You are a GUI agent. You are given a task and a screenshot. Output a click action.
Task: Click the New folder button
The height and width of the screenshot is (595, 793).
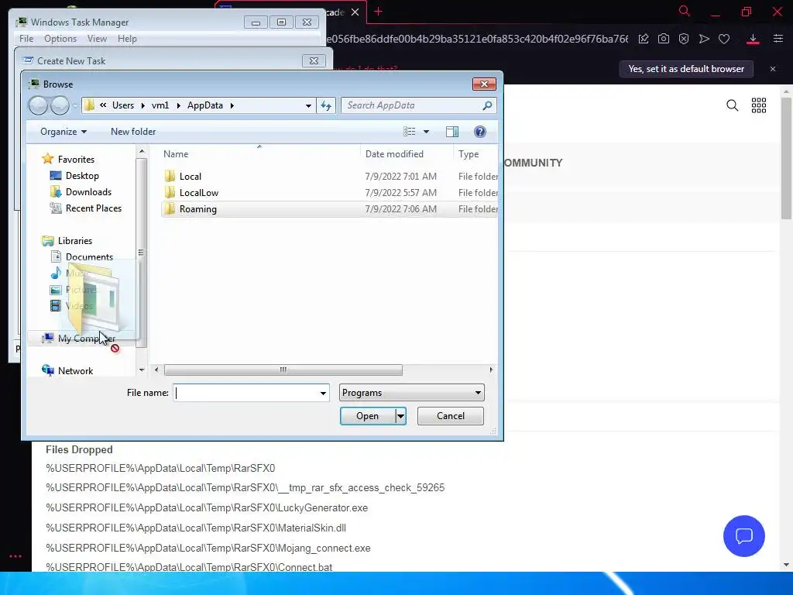pos(133,132)
